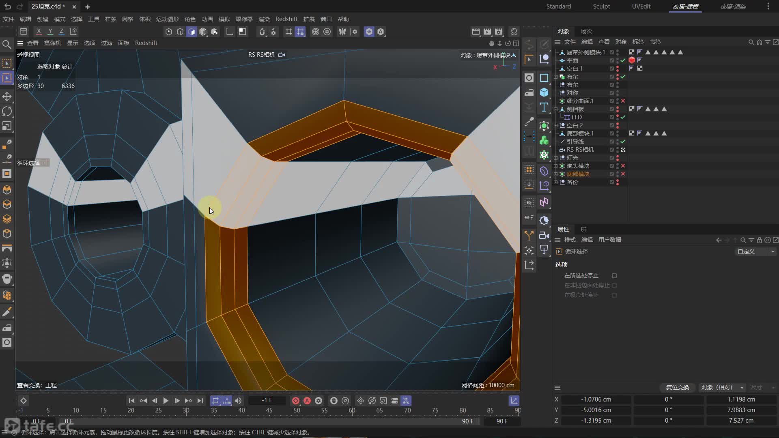Click the record keyframe button
This screenshot has height=438, width=779.
(296, 401)
